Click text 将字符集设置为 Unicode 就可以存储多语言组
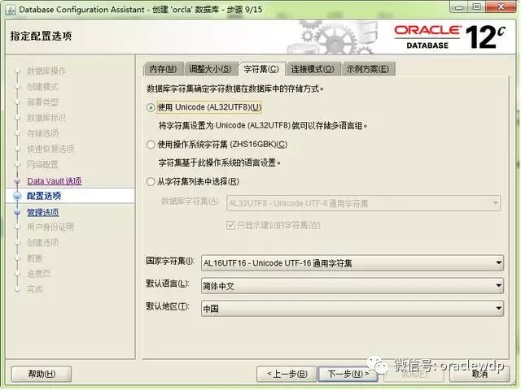 coord(263,126)
